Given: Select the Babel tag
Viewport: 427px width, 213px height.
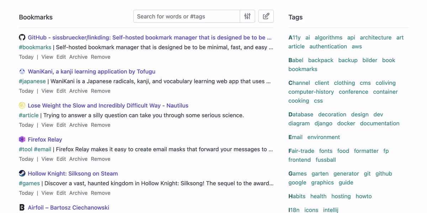Looking at the screenshot, I should pyautogui.click(x=296, y=60).
